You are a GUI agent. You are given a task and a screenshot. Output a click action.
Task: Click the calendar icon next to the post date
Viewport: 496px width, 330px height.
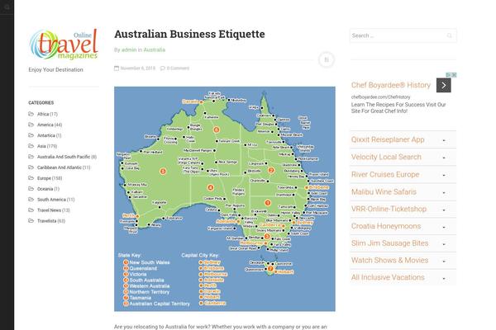point(117,68)
